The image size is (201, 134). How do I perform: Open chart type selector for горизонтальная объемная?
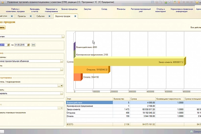(62, 61)
